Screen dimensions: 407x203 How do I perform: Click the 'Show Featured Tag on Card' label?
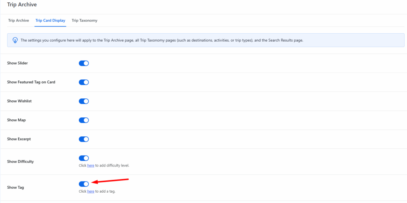(x=31, y=82)
